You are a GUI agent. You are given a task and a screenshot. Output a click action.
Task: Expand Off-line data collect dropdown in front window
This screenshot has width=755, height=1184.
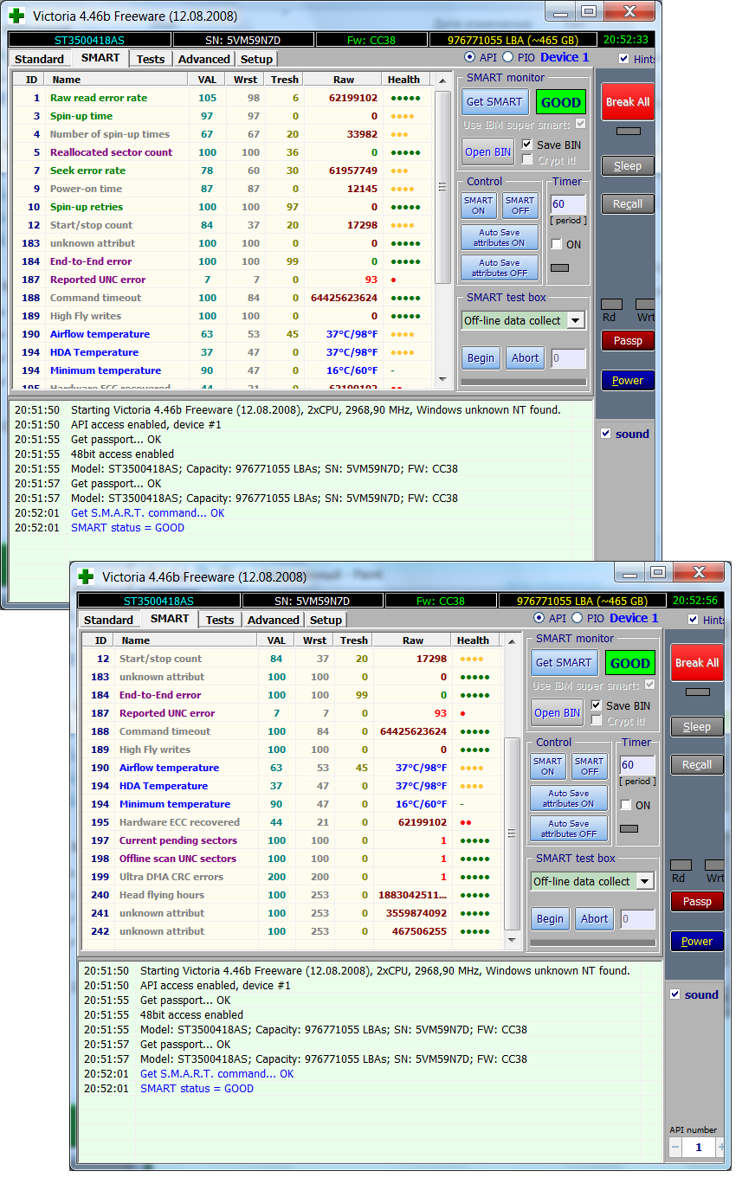[x=645, y=881]
